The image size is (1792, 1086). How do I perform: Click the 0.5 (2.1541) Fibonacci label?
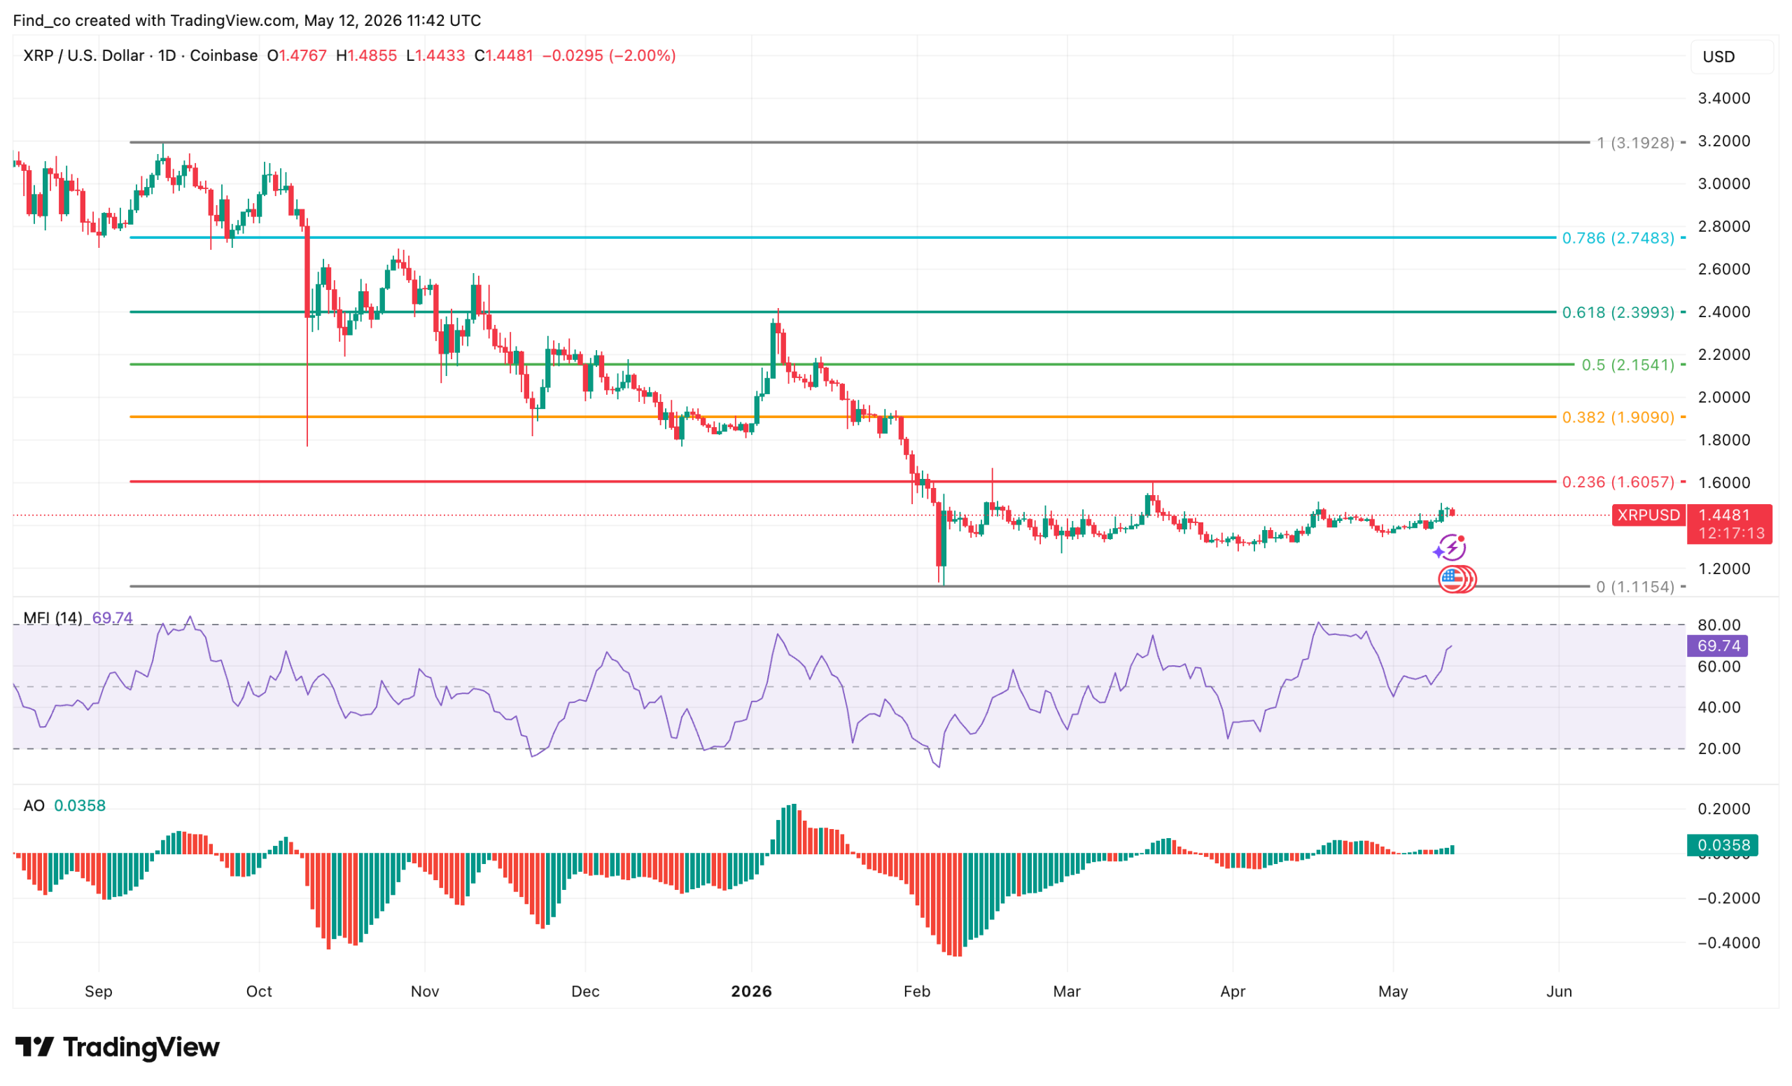1628,364
